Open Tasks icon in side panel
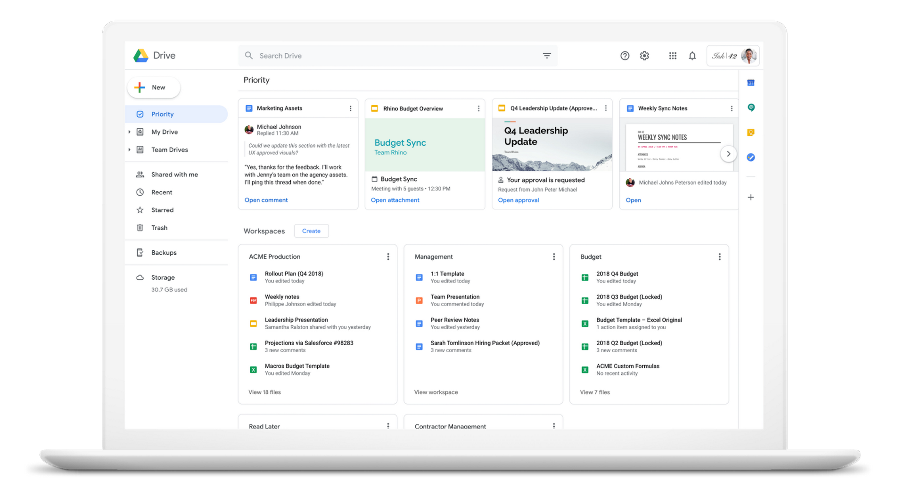Screen dimensions: 905x498 point(751,158)
